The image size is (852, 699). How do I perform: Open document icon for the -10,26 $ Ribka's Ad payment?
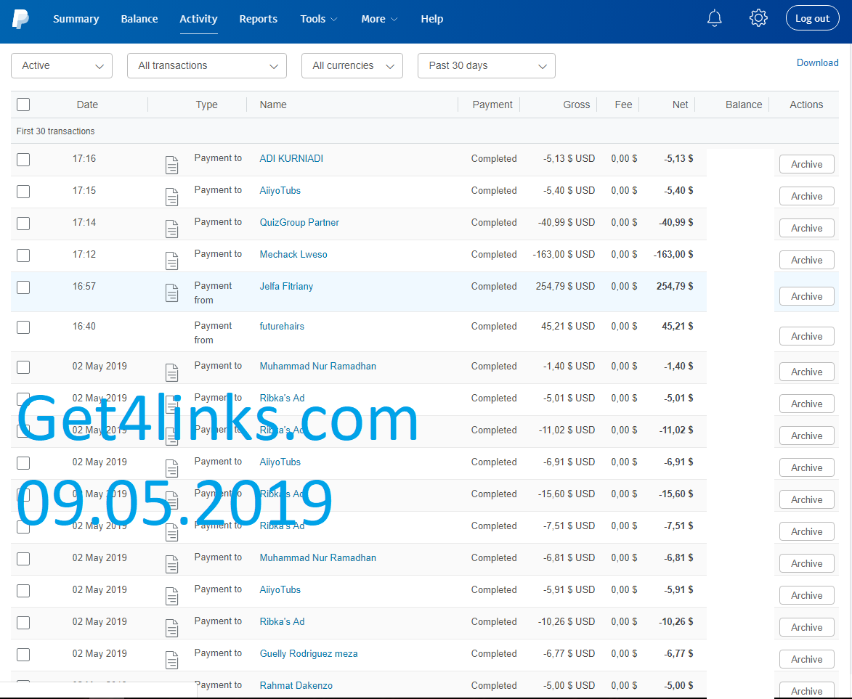pyautogui.click(x=171, y=628)
